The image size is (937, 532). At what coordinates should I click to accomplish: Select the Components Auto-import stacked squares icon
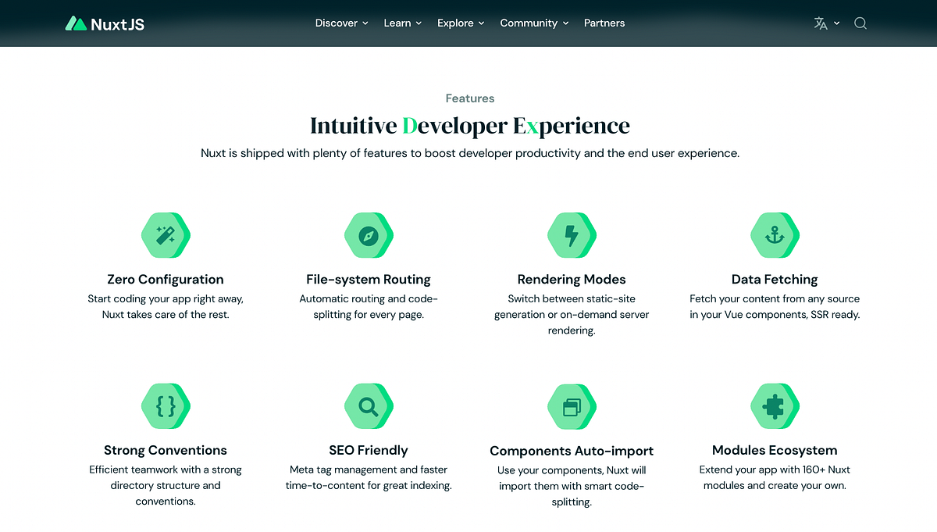(x=572, y=406)
